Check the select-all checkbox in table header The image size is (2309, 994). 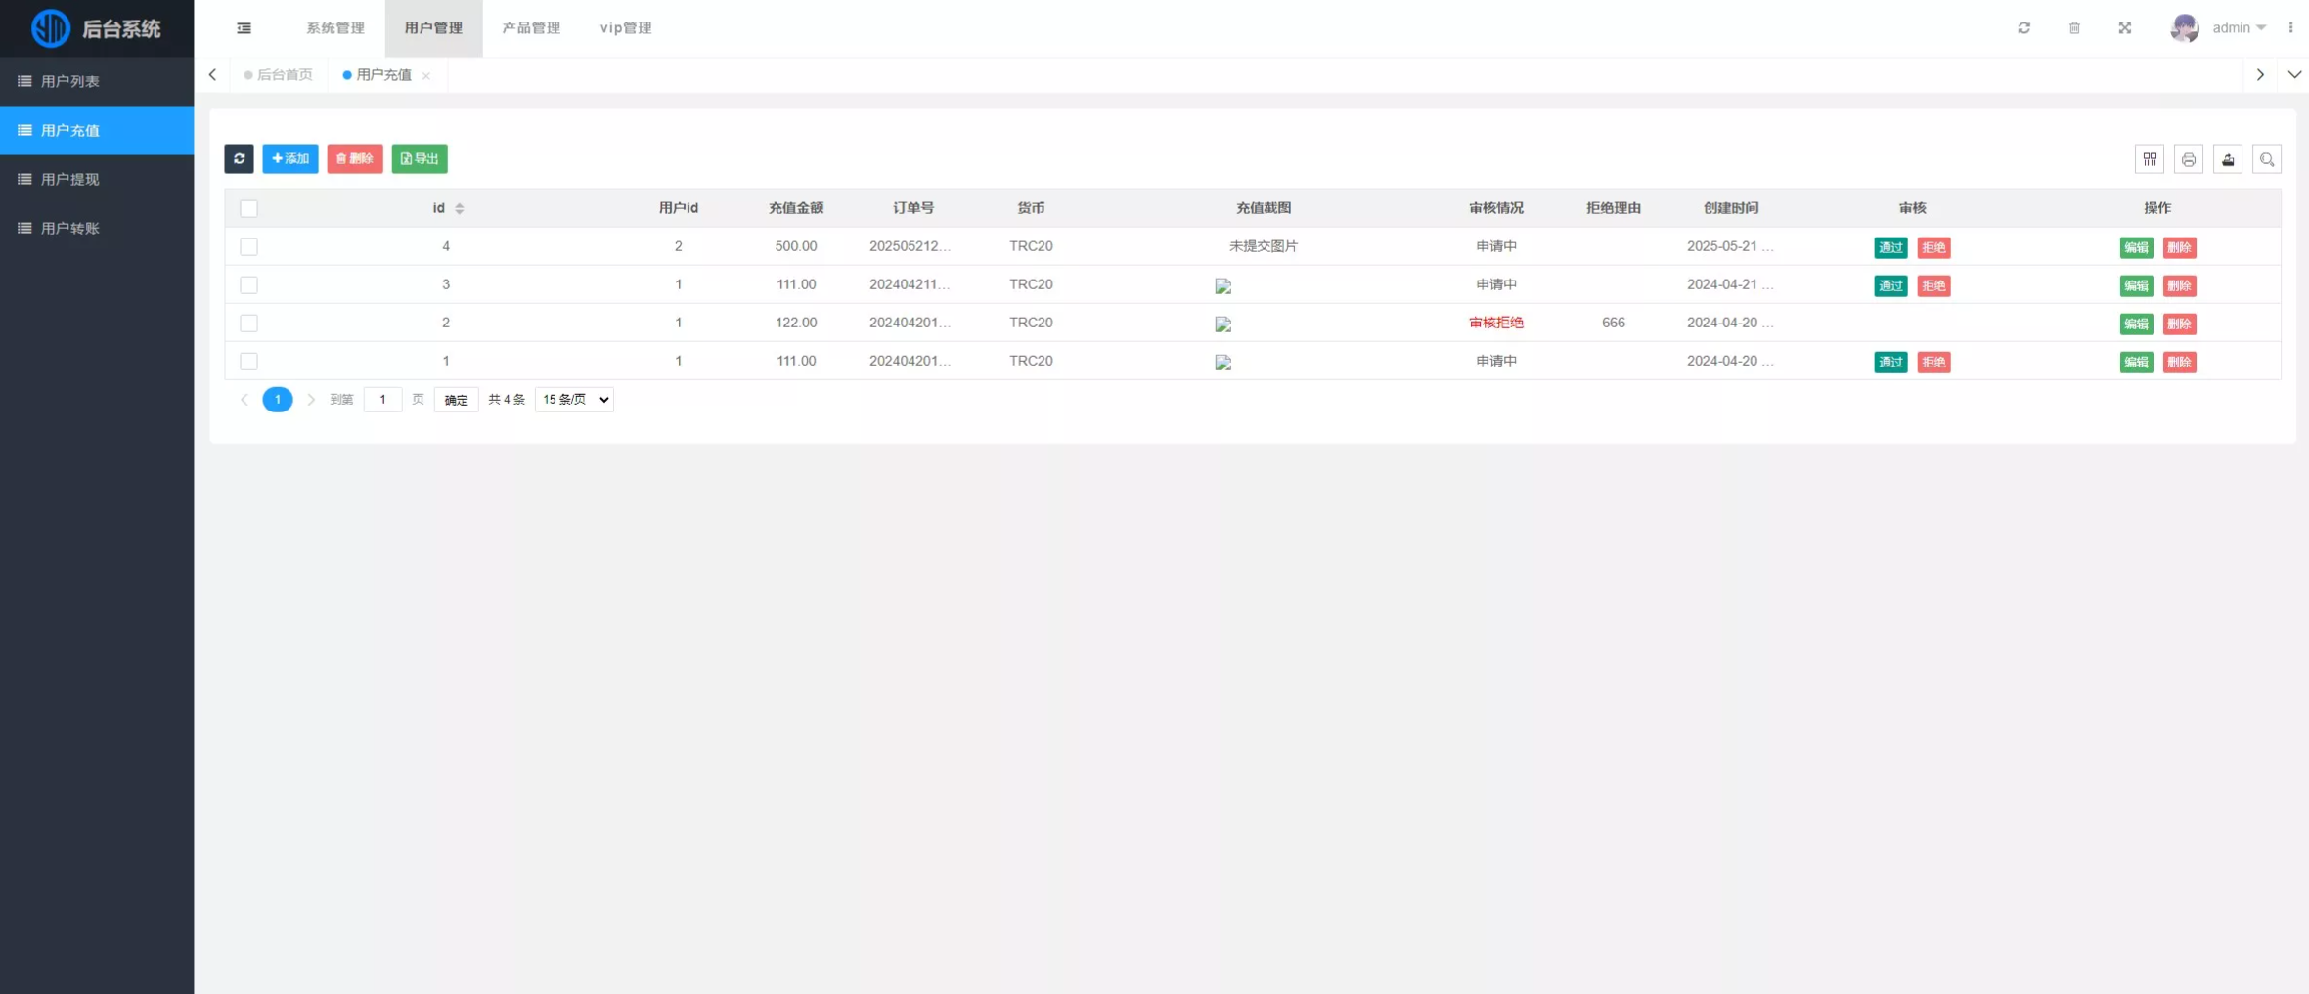pyautogui.click(x=248, y=208)
